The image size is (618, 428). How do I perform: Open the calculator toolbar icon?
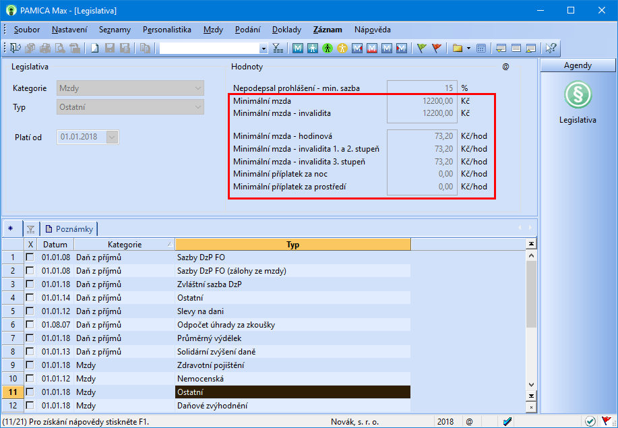pyautogui.click(x=481, y=49)
